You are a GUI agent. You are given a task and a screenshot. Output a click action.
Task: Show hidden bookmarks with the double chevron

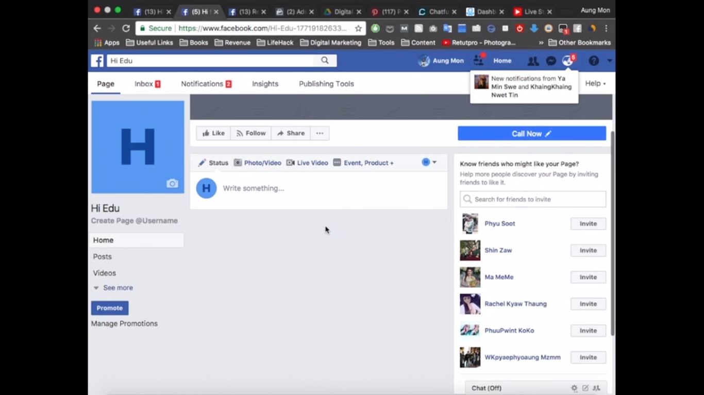541,43
